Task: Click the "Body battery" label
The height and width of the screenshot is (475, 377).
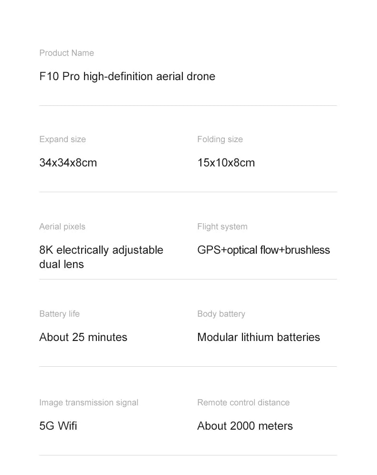Action: pyautogui.click(x=221, y=314)
